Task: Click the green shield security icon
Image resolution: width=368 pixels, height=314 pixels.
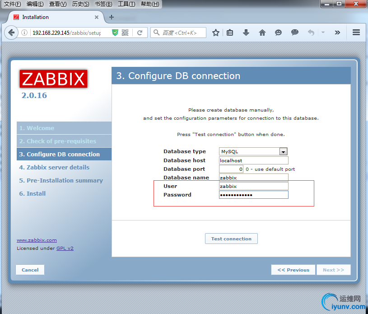Action: point(115,33)
